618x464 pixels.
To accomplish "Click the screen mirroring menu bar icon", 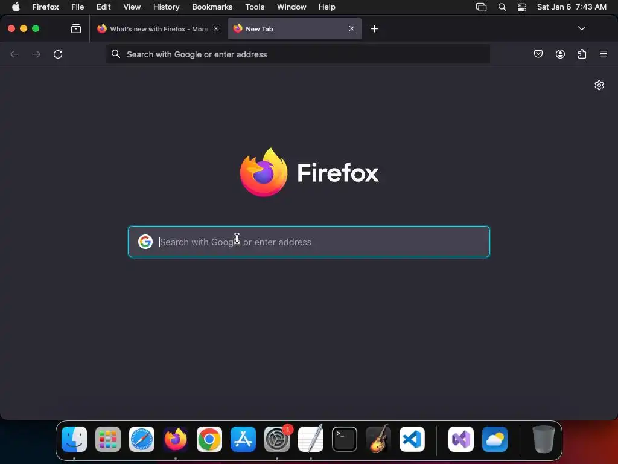I will click(x=481, y=7).
